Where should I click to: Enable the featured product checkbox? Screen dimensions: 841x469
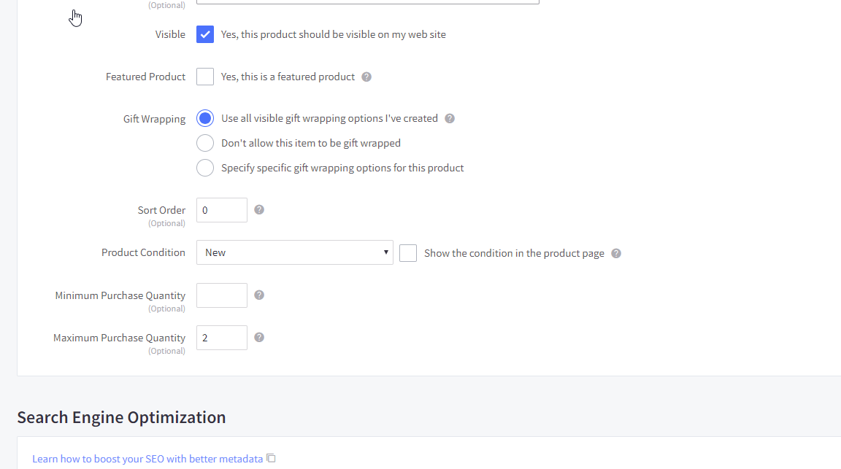pos(204,76)
